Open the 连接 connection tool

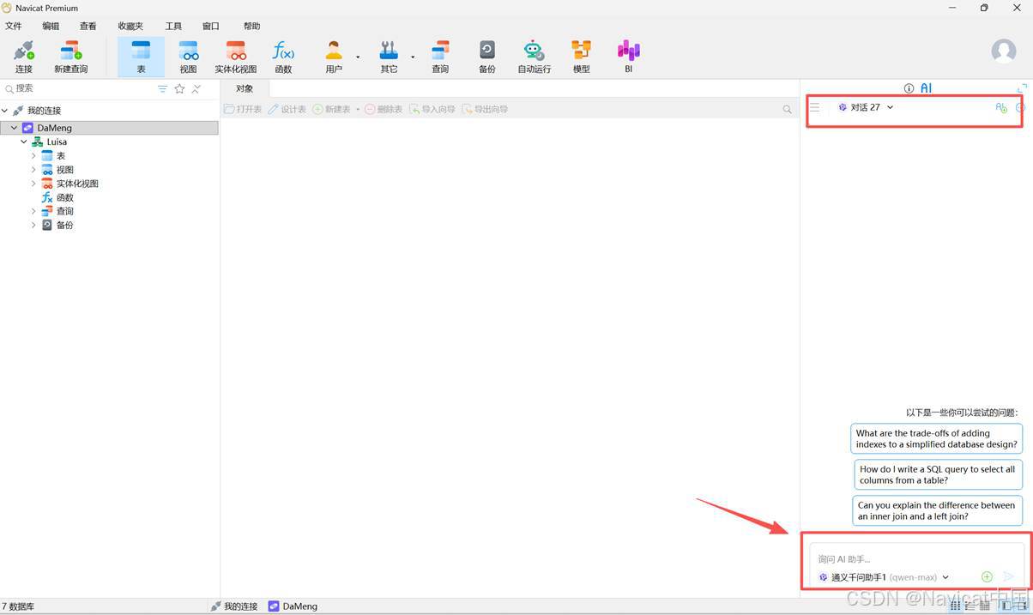23,57
